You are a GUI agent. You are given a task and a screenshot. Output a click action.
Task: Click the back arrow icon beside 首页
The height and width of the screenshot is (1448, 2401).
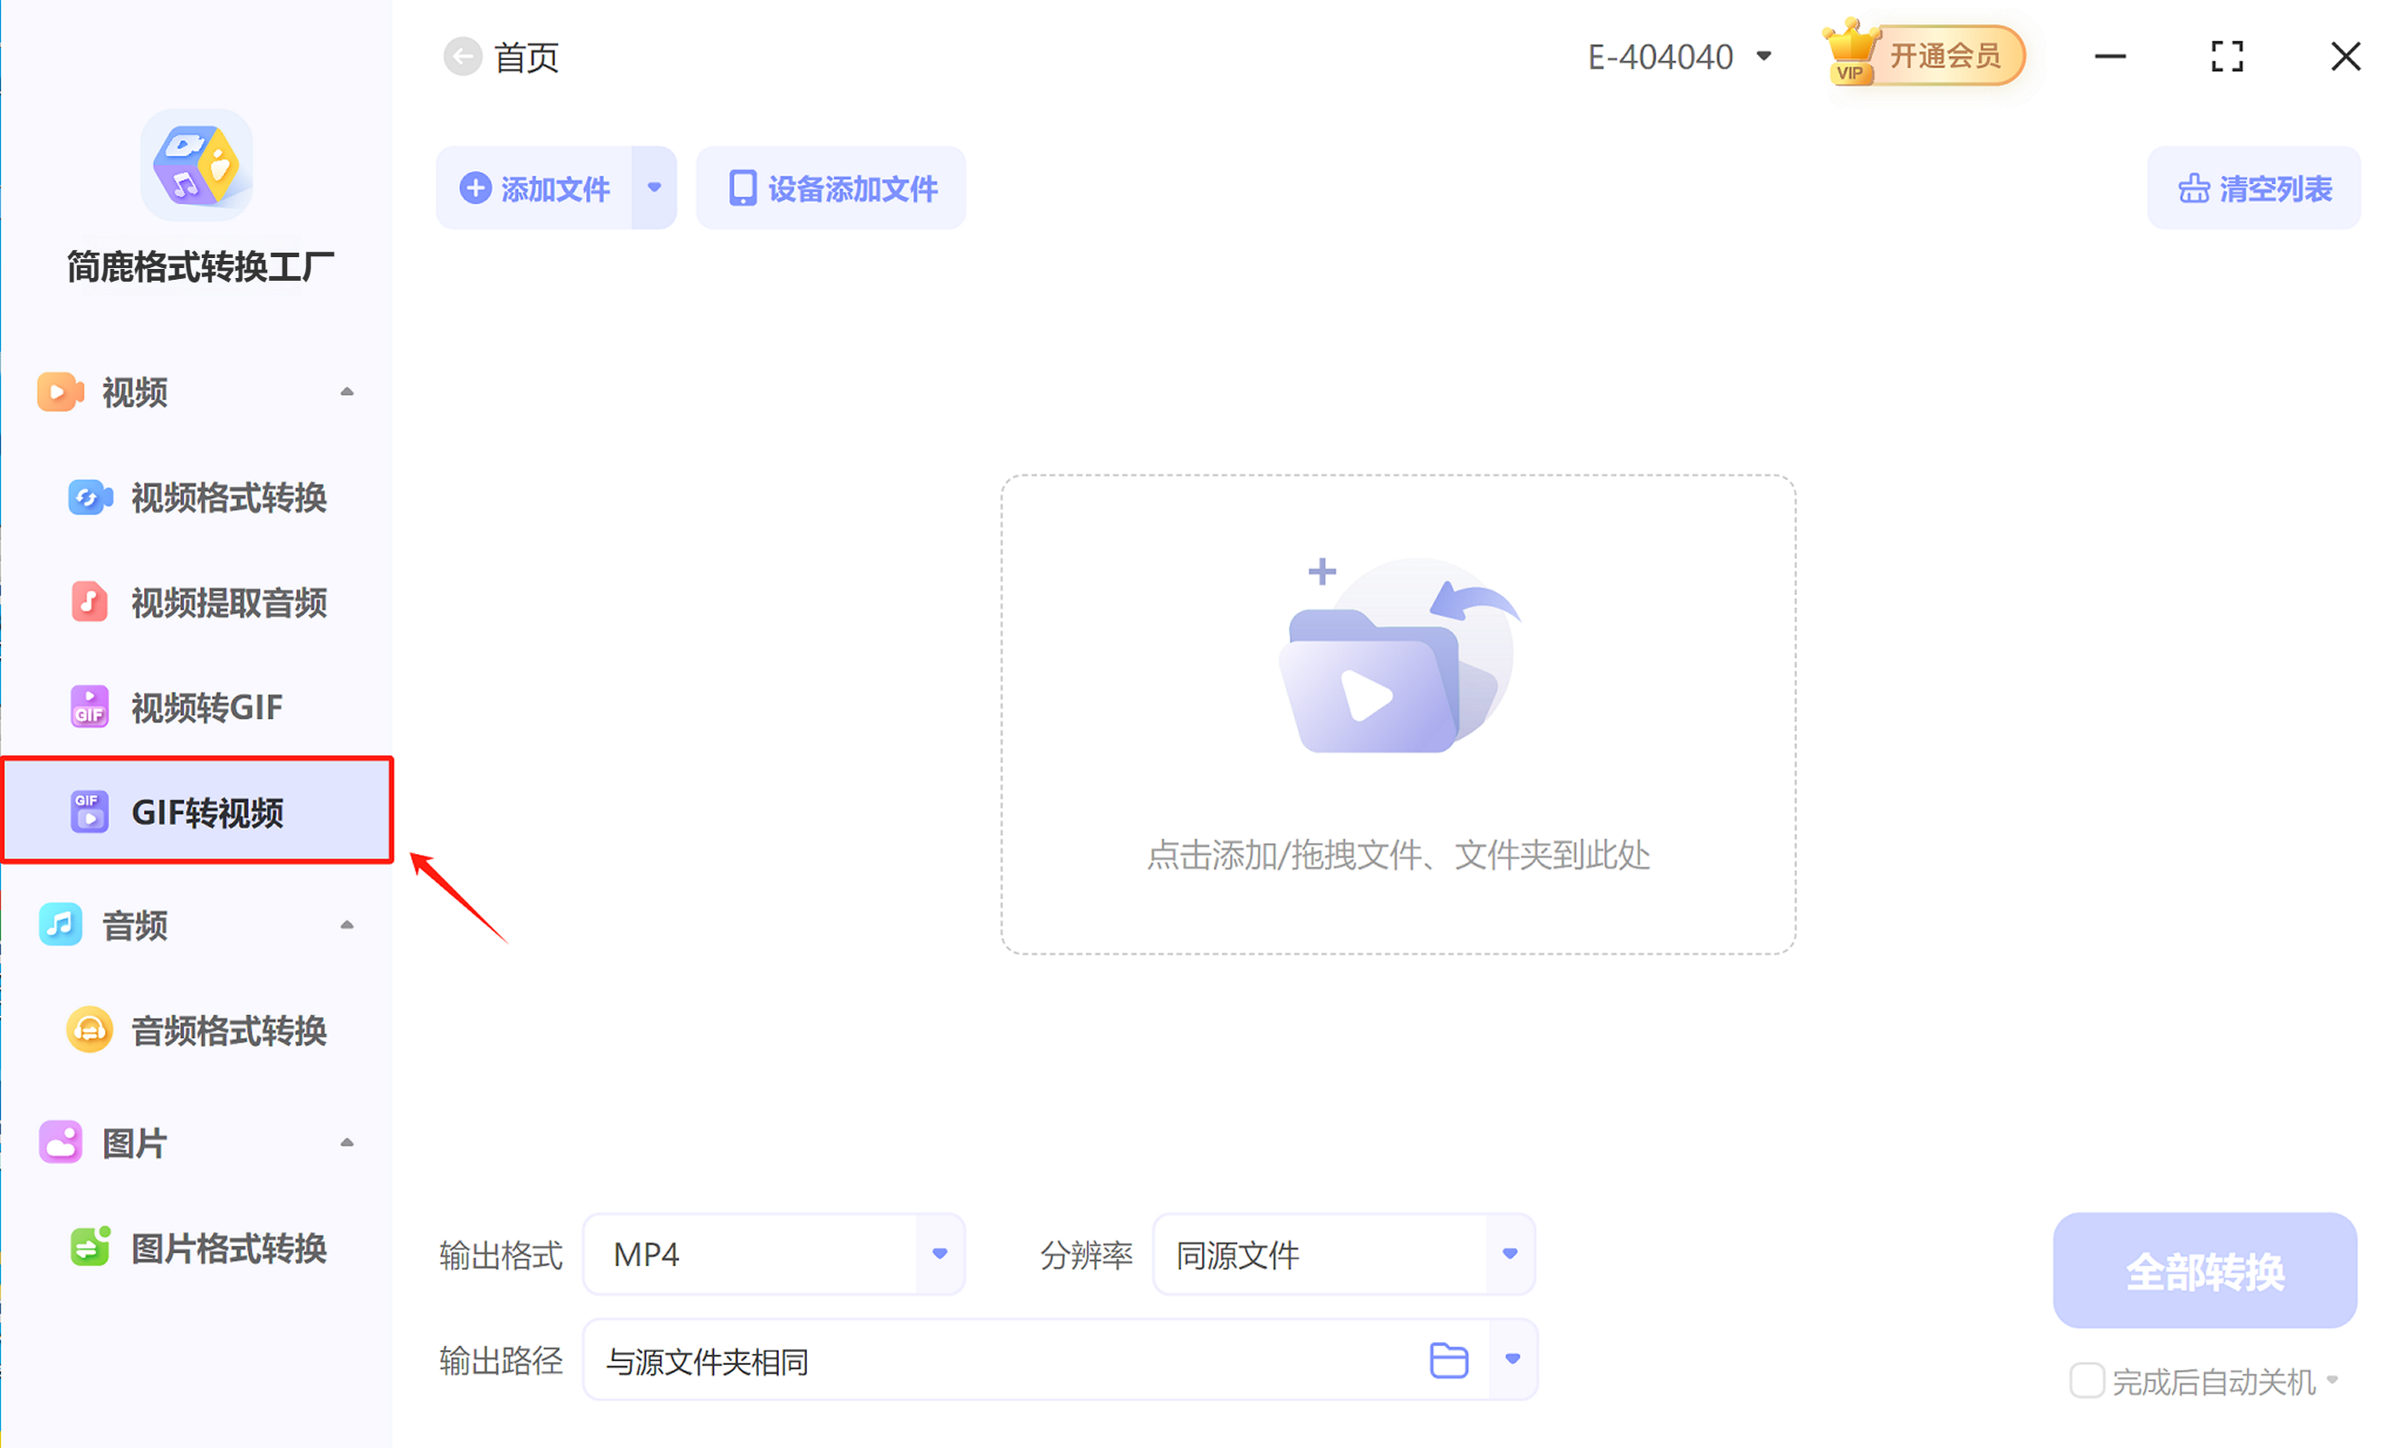462,56
